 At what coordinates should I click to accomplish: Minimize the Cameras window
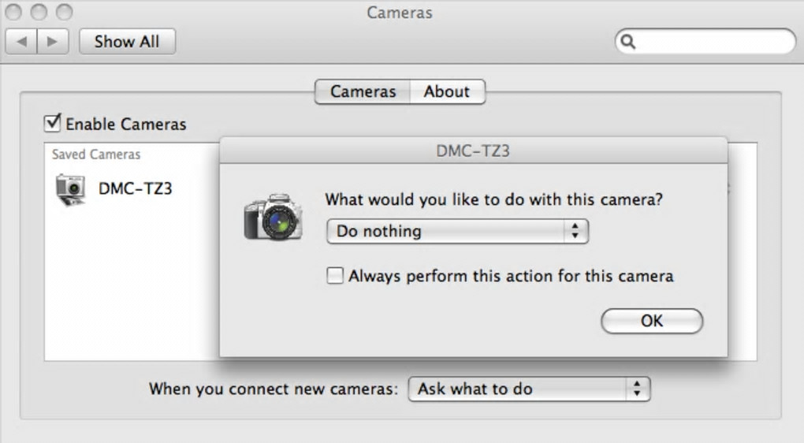pos(39,12)
